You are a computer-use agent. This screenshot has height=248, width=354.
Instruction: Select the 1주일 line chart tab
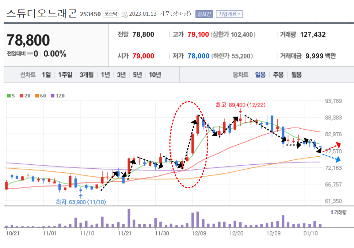65,75
